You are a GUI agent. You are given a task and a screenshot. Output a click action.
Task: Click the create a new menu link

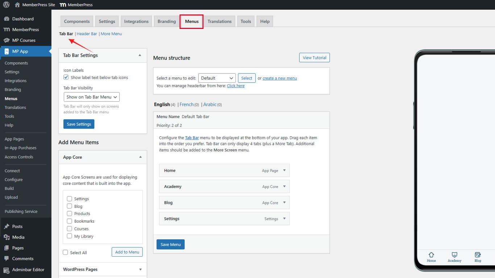279,78
